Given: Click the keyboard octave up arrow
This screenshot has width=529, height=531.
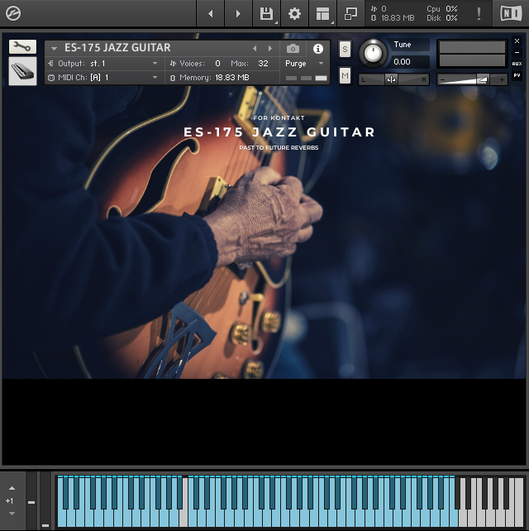Looking at the screenshot, I should point(11,488).
